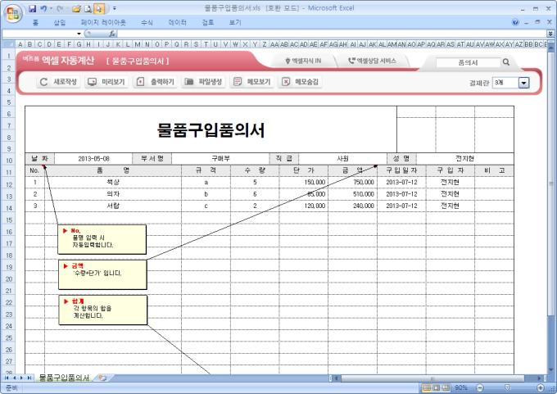Click the Insert Function fx button
The height and width of the screenshot is (394, 557).
(x=112, y=34)
